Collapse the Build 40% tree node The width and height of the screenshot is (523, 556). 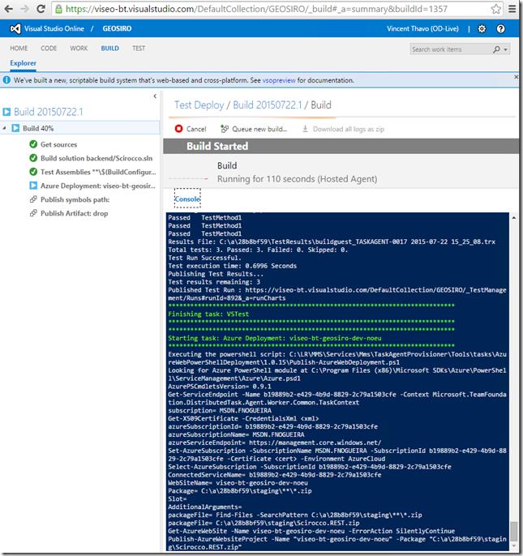[4, 128]
